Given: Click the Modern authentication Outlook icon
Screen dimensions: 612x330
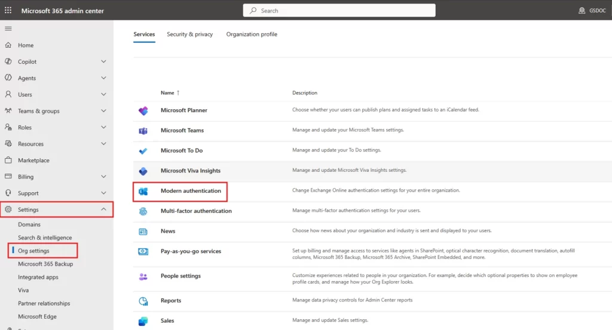Looking at the screenshot, I should [143, 192].
